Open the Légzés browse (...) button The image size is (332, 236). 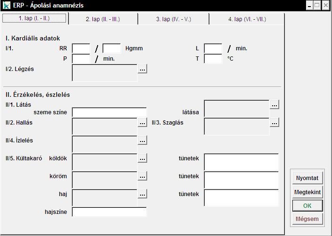click(142, 69)
